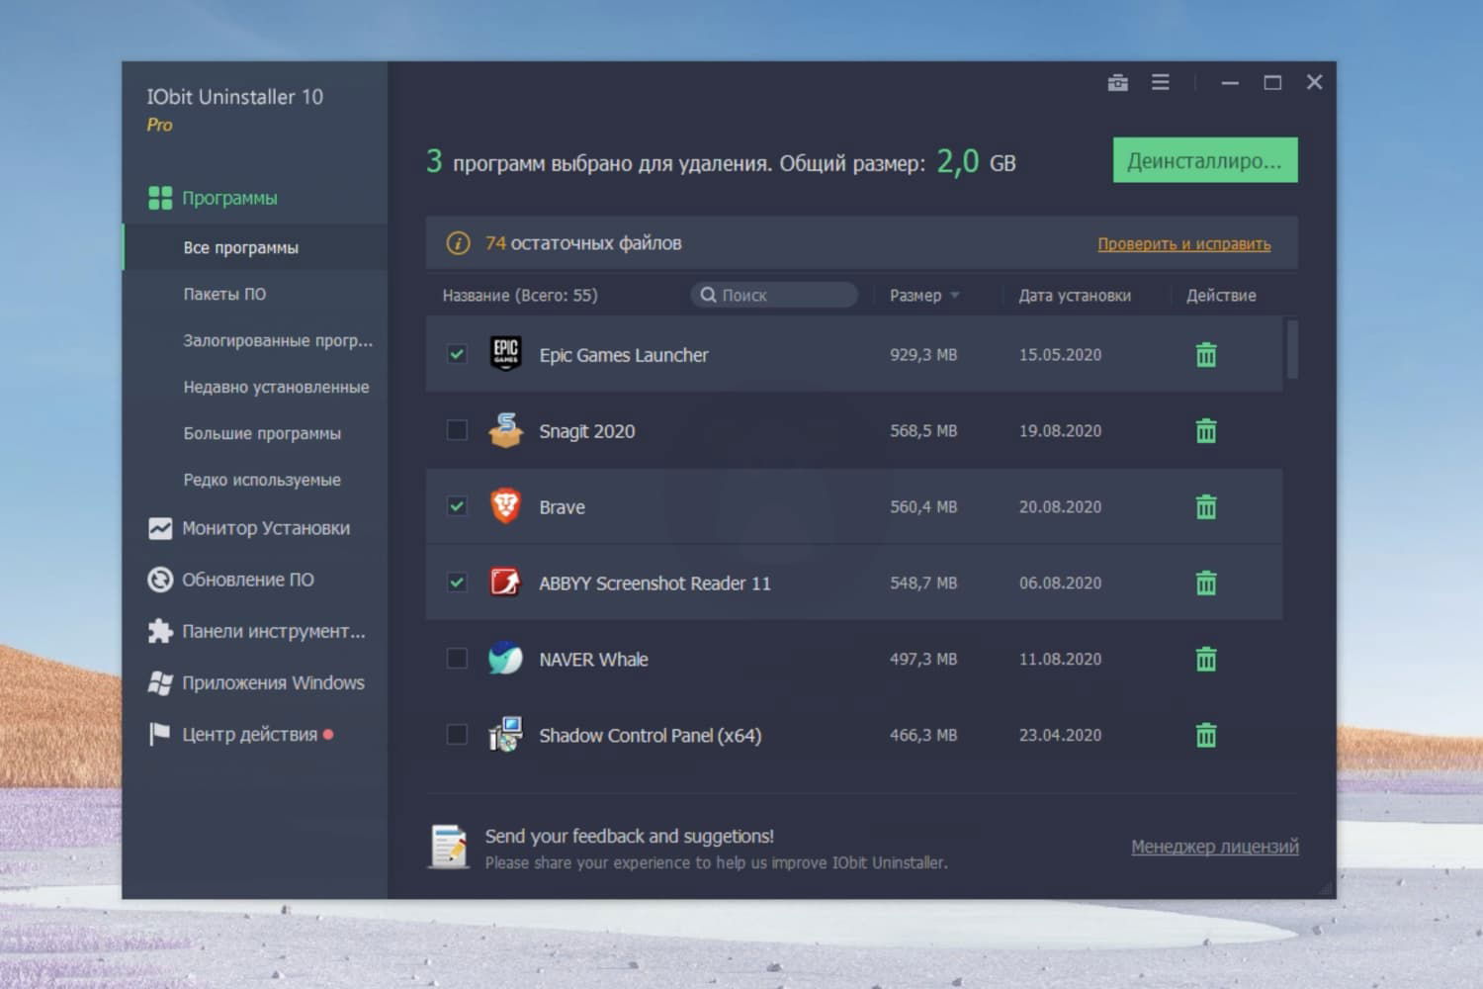
Task: Check the Snagit 2020 checkbox
Action: 456,430
